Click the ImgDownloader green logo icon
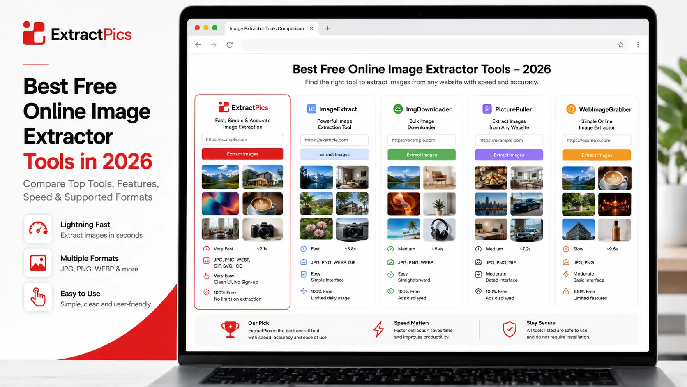This screenshot has width=687, height=387. [x=398, y=109]
